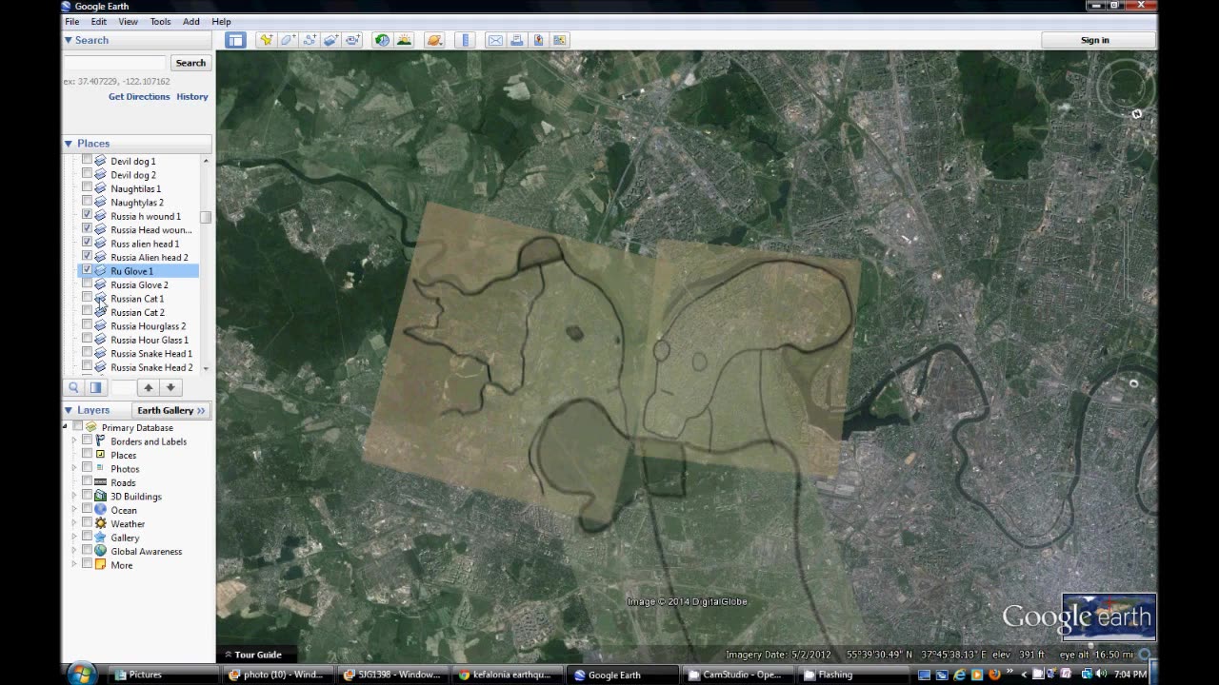
Task: Tick the Primary Database checkbox
Action: [78, 427]
